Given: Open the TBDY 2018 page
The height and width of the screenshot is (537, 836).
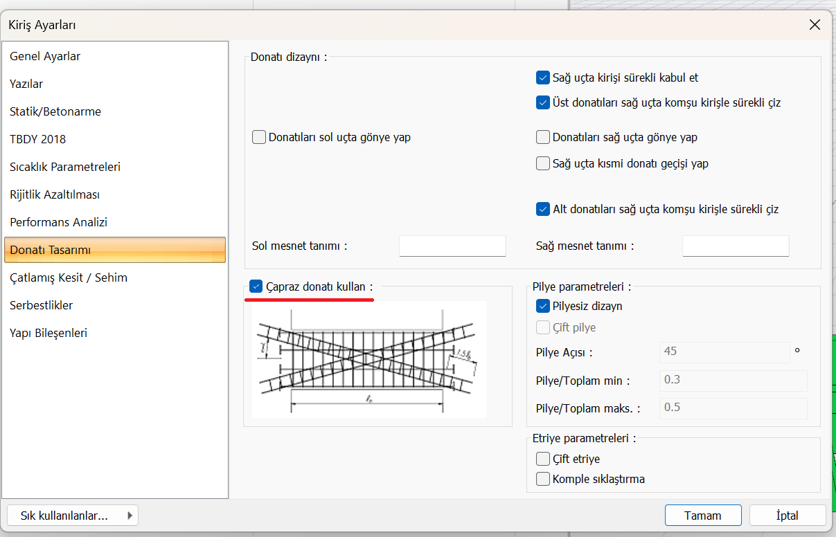Looking at the screenshot, I should [x=38, y=139].
